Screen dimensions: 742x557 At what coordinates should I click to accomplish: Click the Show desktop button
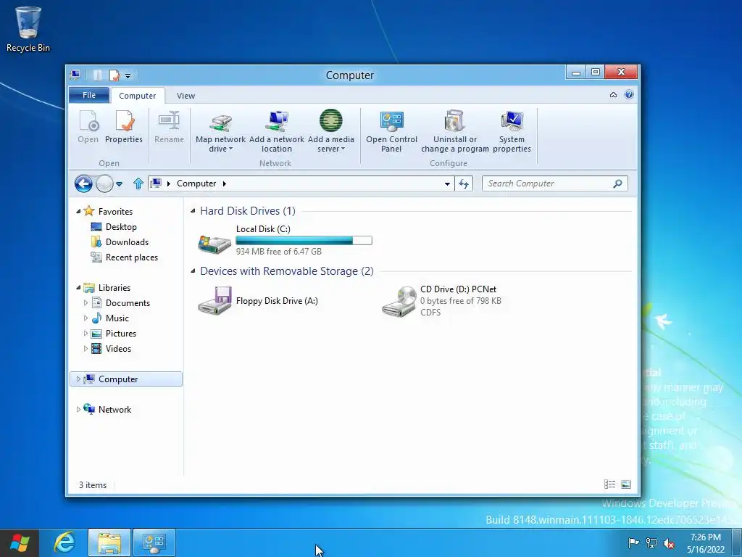(737, 542)
